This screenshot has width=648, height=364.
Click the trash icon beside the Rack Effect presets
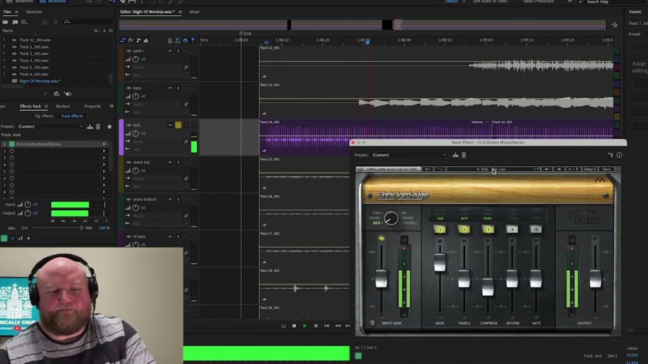(x=463, y=155)
